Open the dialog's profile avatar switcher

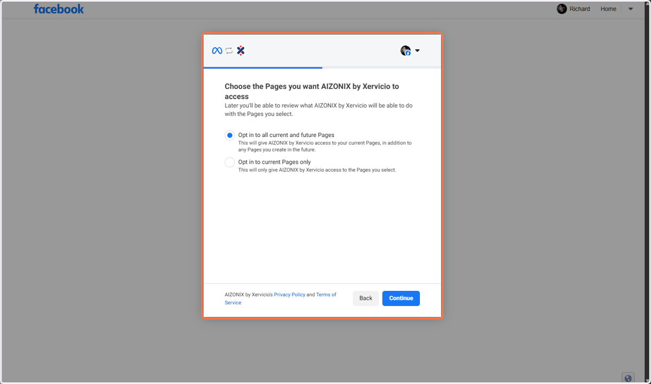pyautogui.click(x=406, y=51)
